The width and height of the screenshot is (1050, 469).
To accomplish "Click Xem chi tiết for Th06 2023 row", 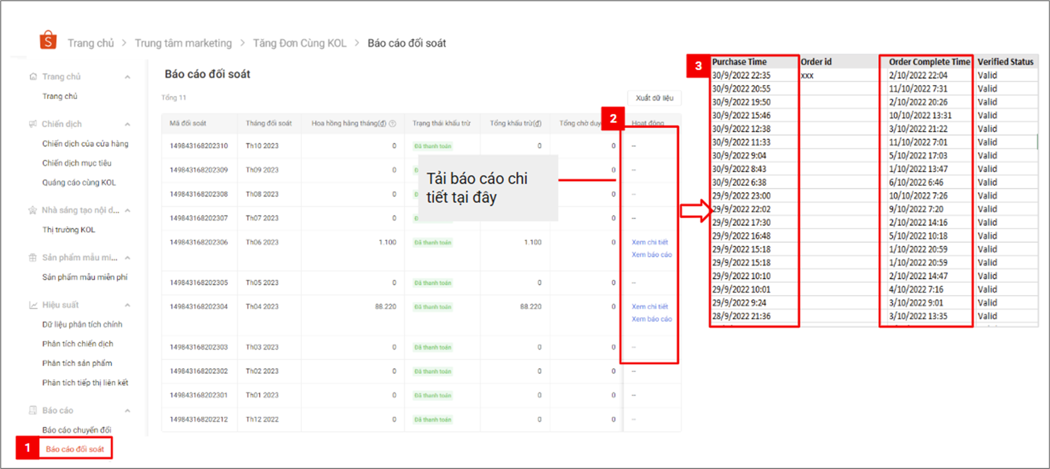I will [649, 242].
